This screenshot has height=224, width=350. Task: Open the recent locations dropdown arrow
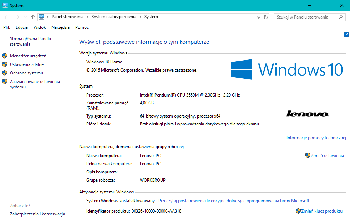pos(25,17)
